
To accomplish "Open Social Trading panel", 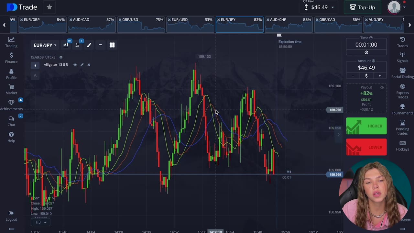I will [402, 73].
